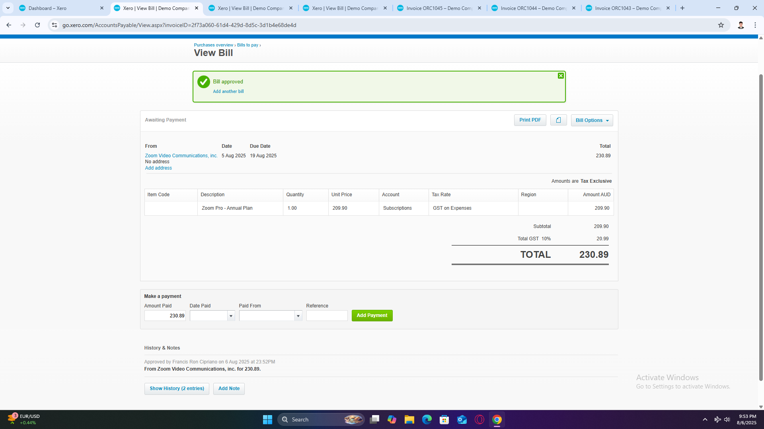Viewport: 764px width, 429px height.
Task: Click the Date Paid input field
Action: (209, 316)
